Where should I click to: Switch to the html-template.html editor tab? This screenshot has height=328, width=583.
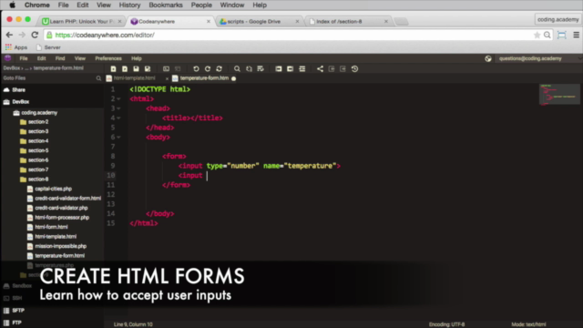(134, 78)
